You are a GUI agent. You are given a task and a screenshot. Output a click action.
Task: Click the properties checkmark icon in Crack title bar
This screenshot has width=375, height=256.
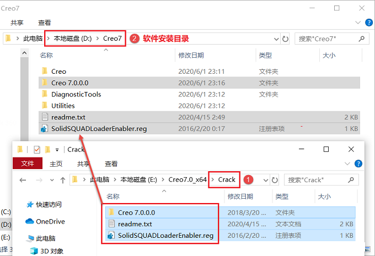[37, 150]
